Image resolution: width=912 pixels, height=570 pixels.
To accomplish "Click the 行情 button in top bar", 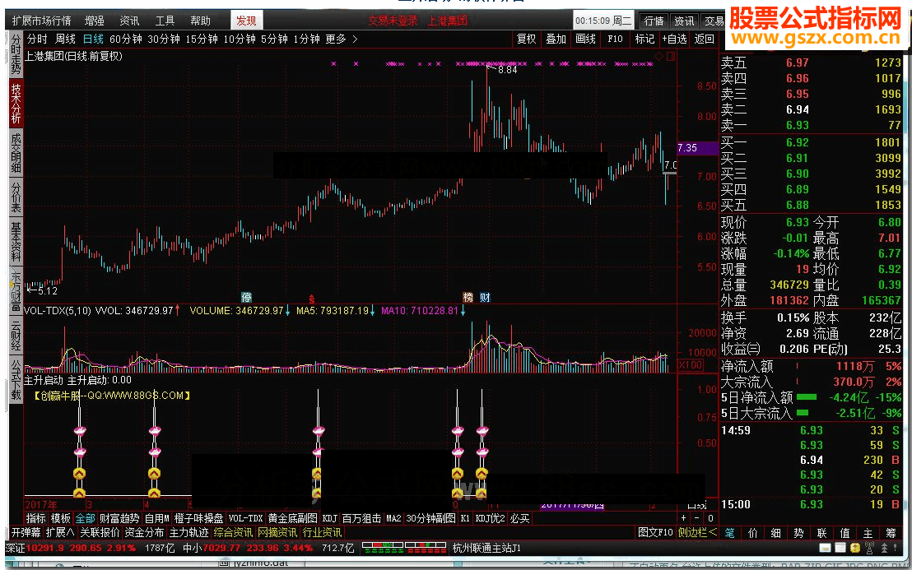I will tap(654, 21).
